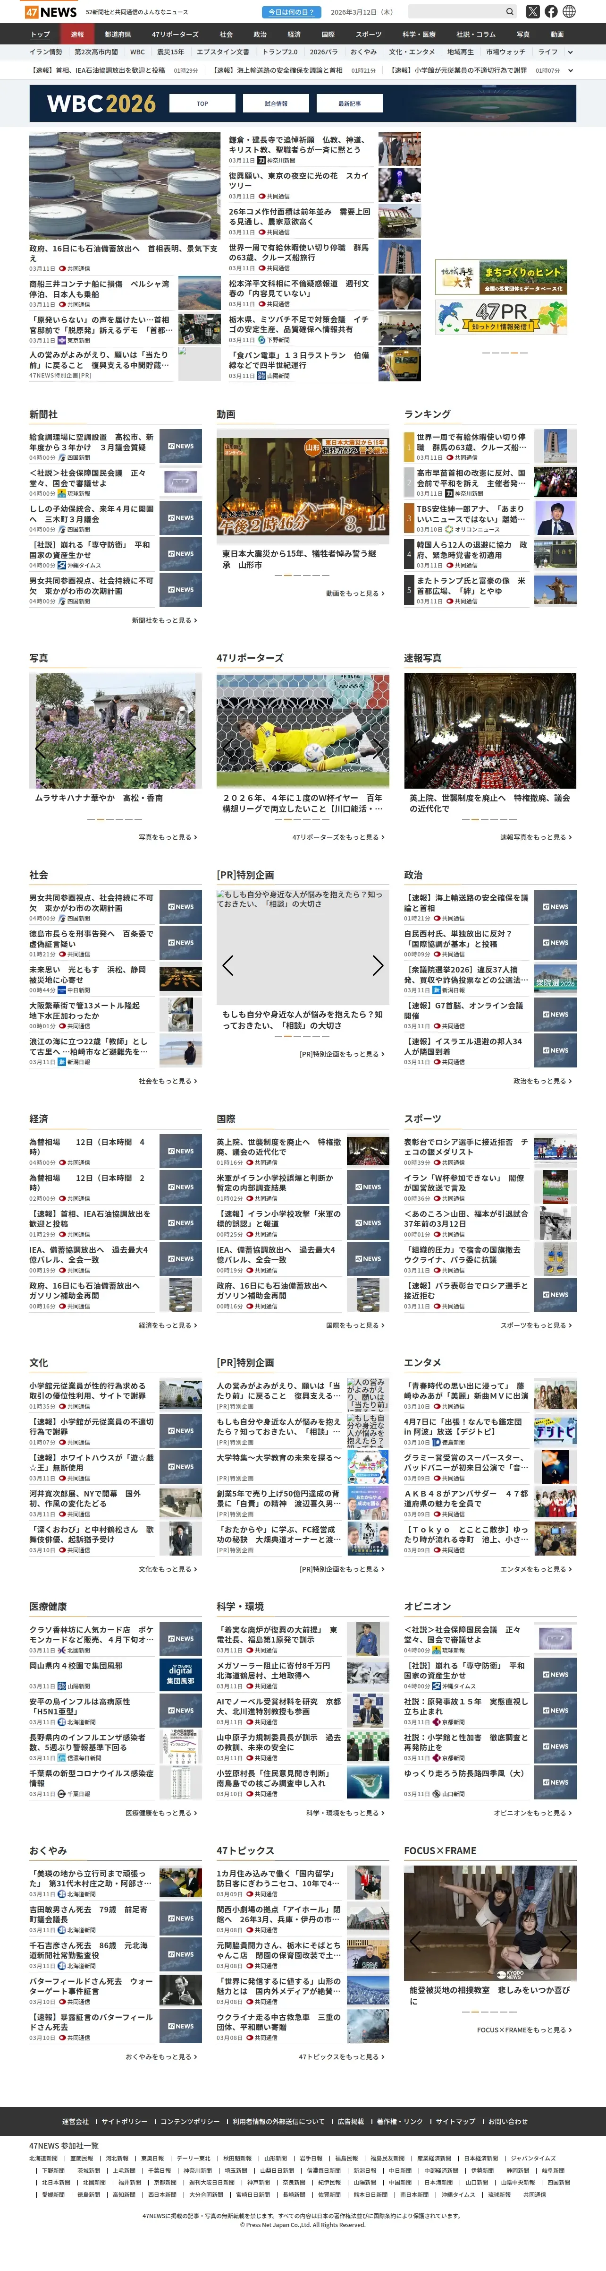The image size is (606, 2271).
Task: Open 沖縄タイムス in participating papers list
Action: 458,2195
